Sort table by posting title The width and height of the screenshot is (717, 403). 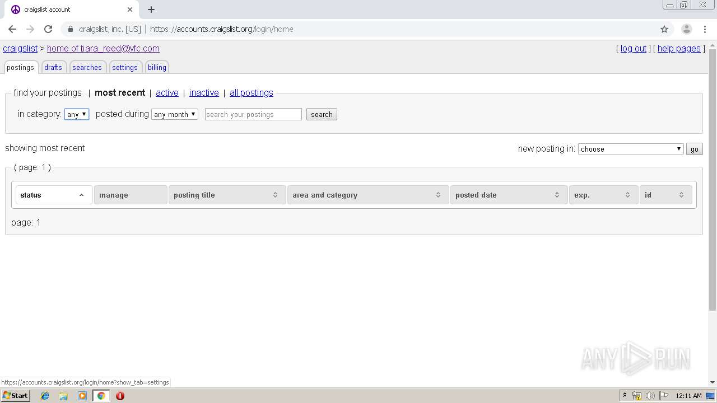[x=227, y=195]
